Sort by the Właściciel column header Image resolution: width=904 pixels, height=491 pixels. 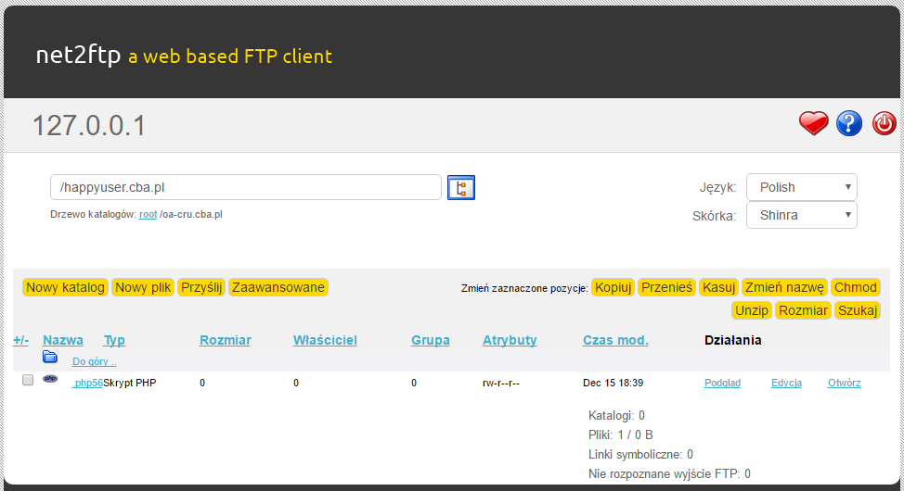(325, 340)
